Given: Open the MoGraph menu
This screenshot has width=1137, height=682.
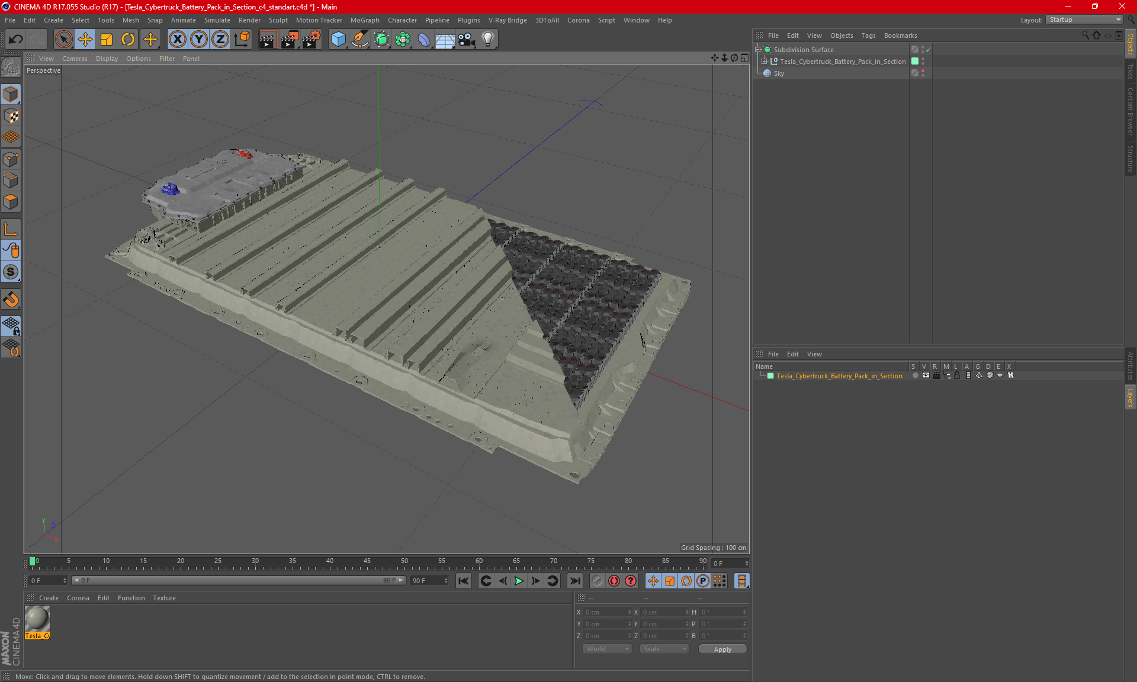Looking at the screenshot, I should 365,20.
